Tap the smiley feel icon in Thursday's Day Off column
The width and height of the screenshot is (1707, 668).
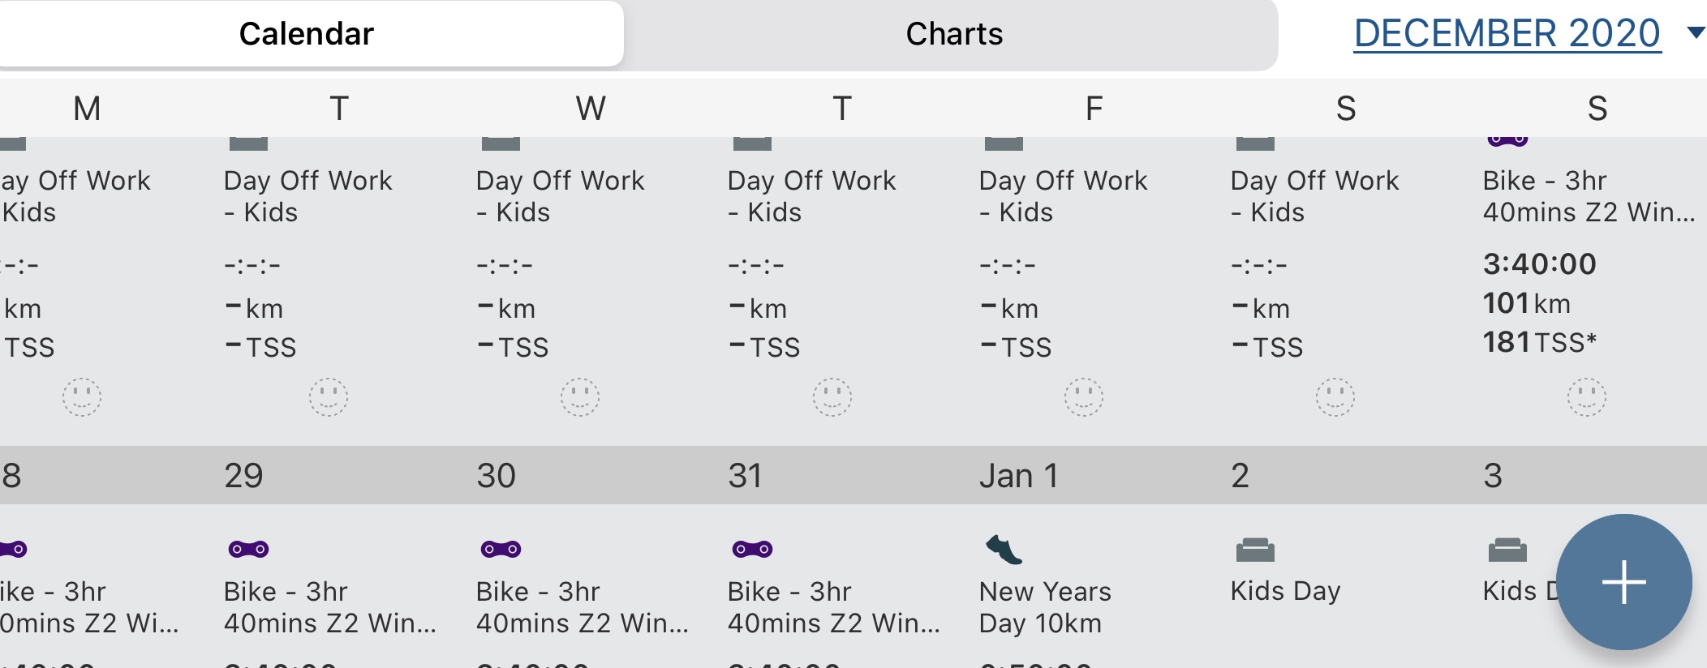pos(832,397)
